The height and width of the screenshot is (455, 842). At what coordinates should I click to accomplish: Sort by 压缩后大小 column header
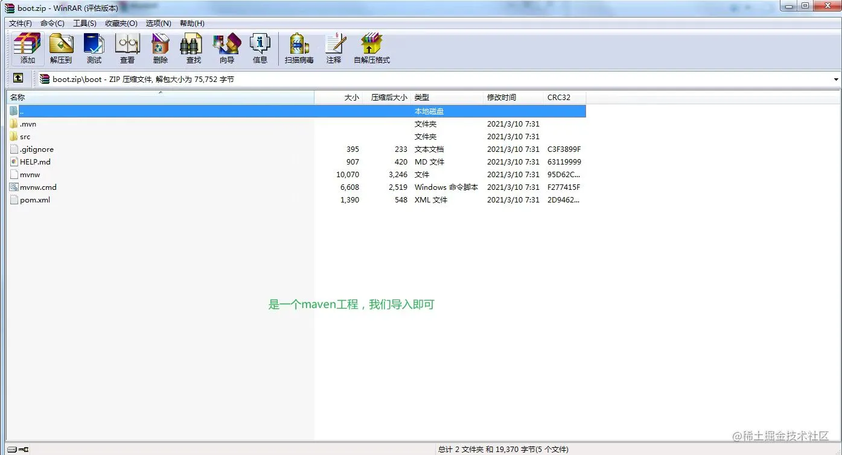[387, 97]
